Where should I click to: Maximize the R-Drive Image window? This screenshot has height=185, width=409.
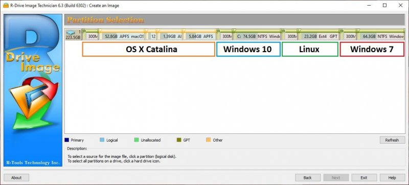385,5
